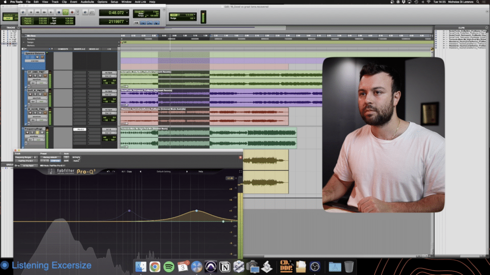
Task: Click the INSERTS A-E column header
Action: click(79, 49)
